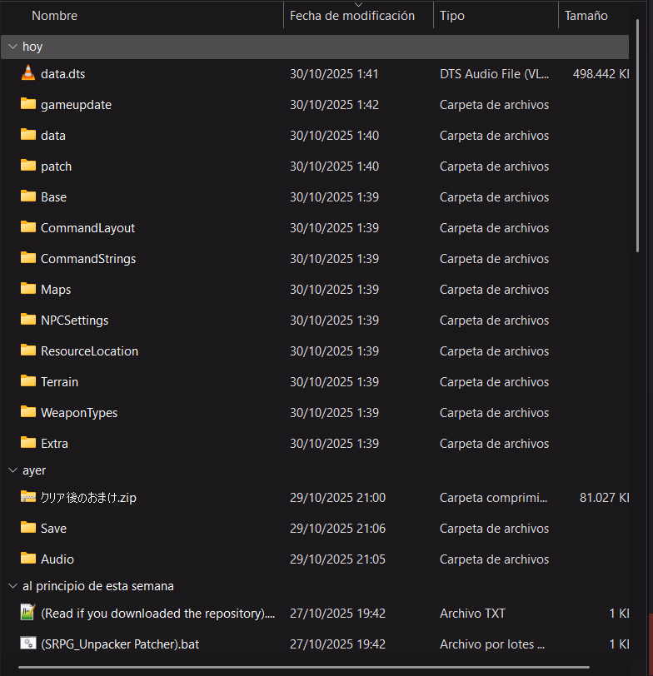Click the horizontal scrollbar at the bottom
Image resolution: width=653 pixels, height=676 pixels.
click(x=300, y=669)
